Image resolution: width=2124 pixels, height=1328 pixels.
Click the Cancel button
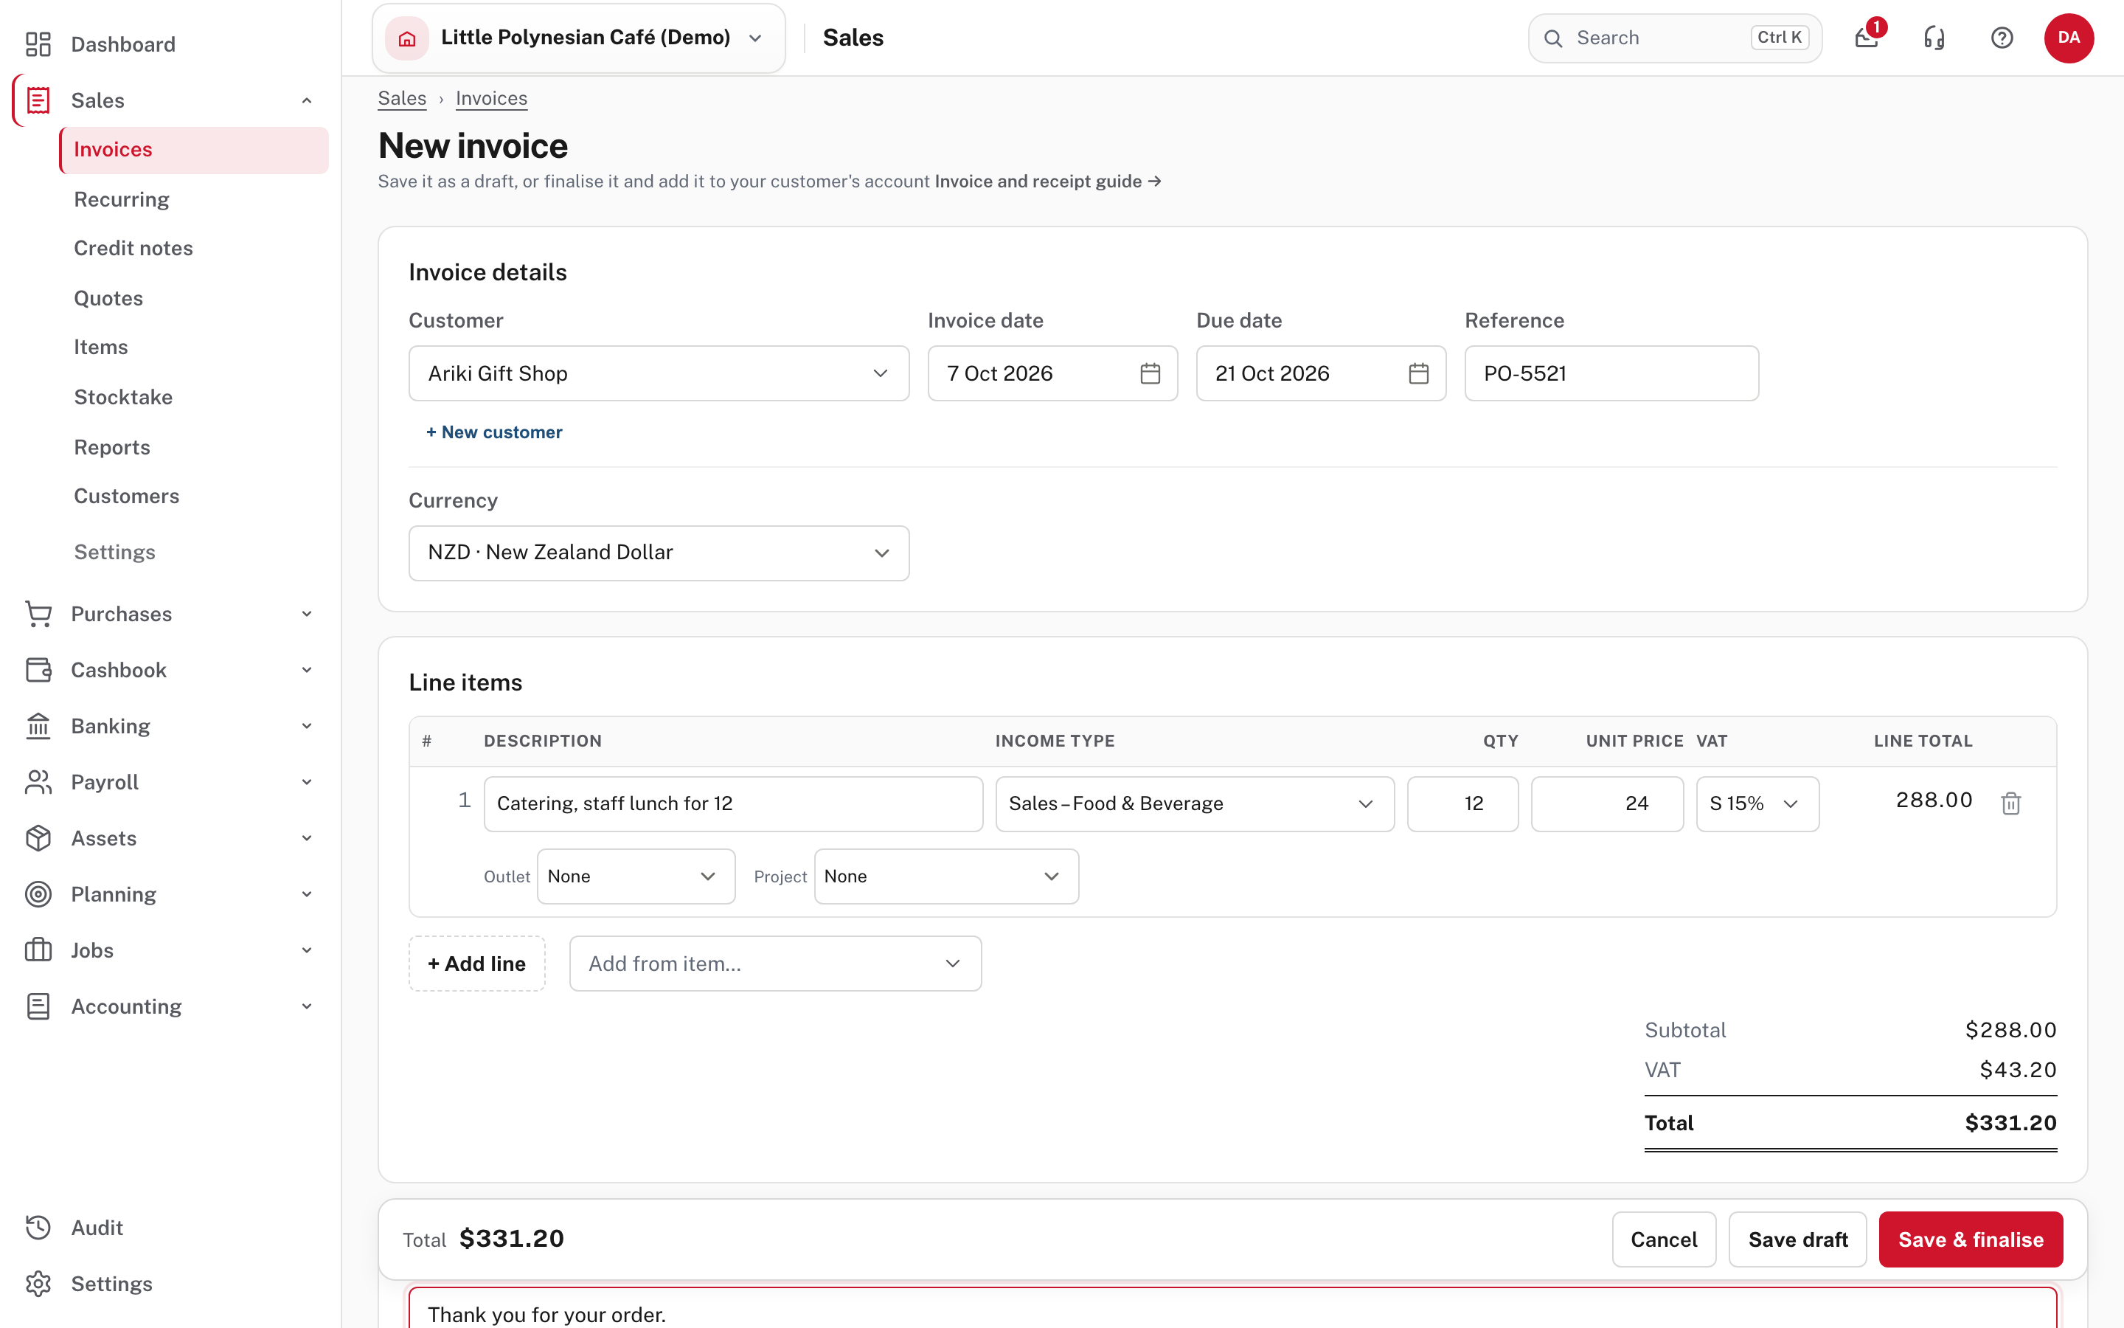(x=1663, y=1239)
